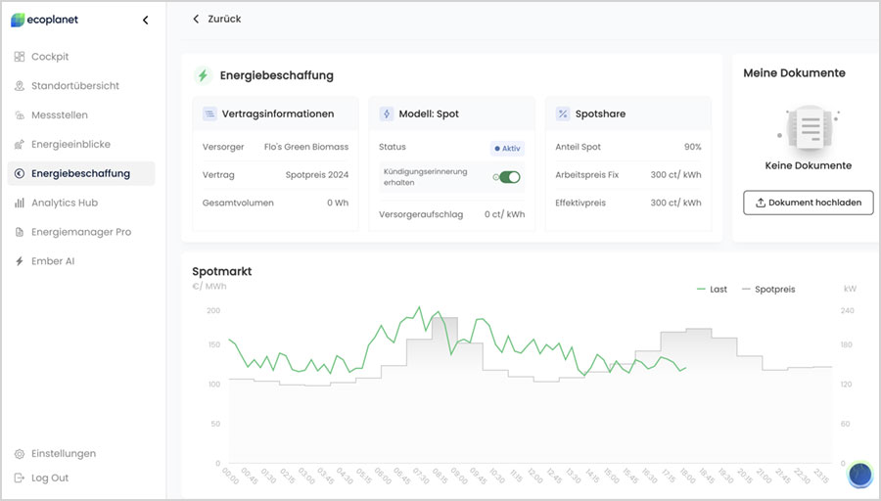This screenshot has height=501, width=881.
Task: Click the Energiebeschaffung euro icon in sidebar
Action: coord(20,173)
